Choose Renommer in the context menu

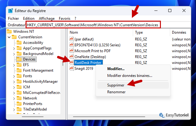(x=133, y=92)
